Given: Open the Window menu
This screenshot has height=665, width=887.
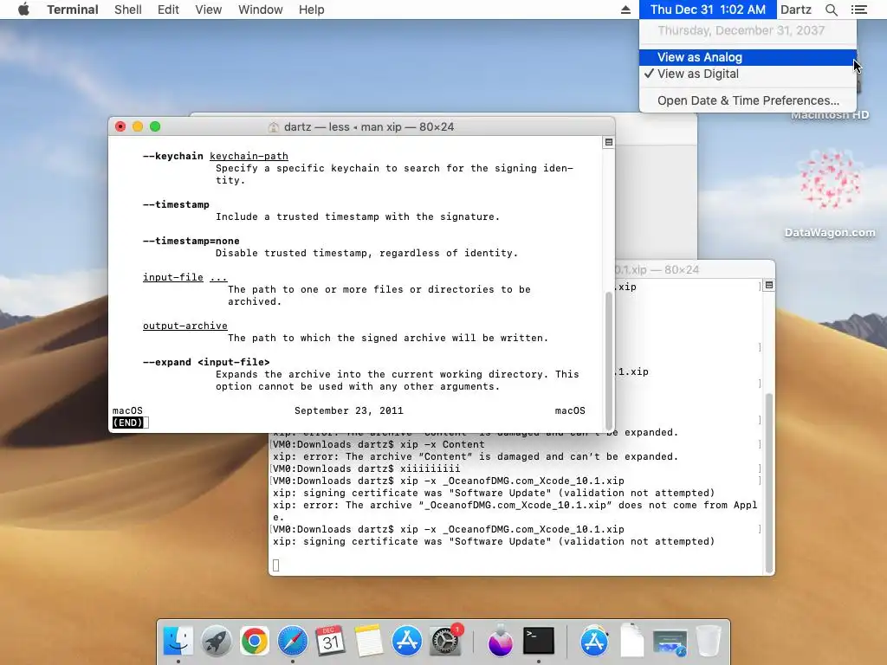Looking at the screenshot, I should (x=260, y=10).
